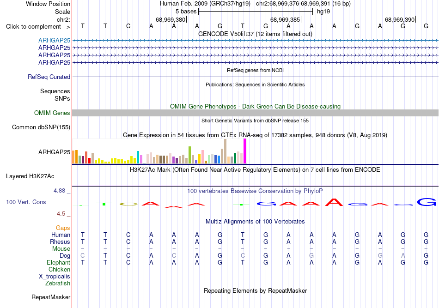Click the '5 bases' scale bar label
The image size is (439, 308).
click(x=186, y=12)
